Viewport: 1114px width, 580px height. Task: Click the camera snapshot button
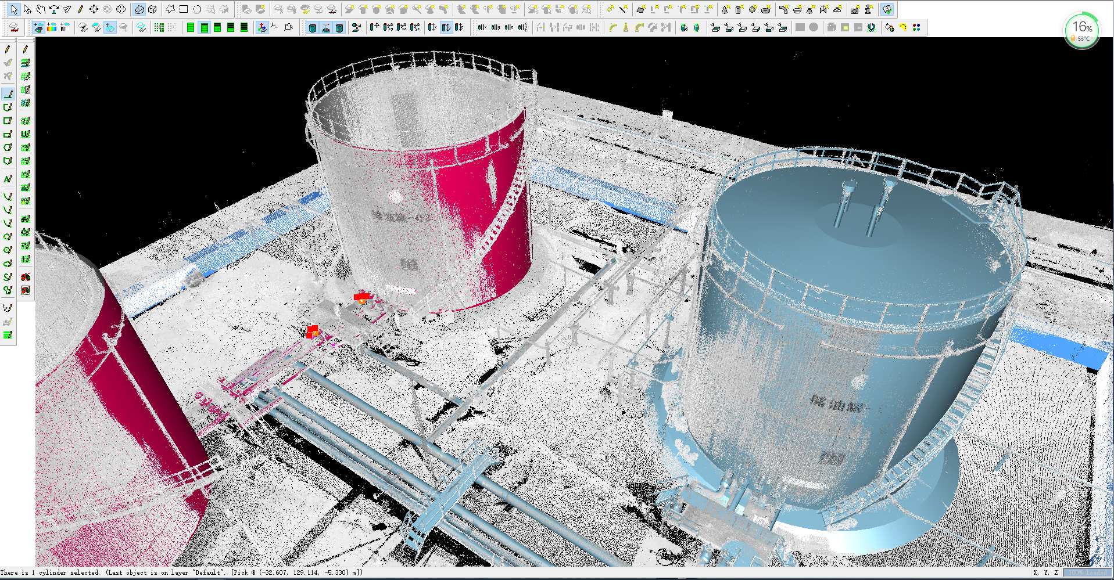855,9
